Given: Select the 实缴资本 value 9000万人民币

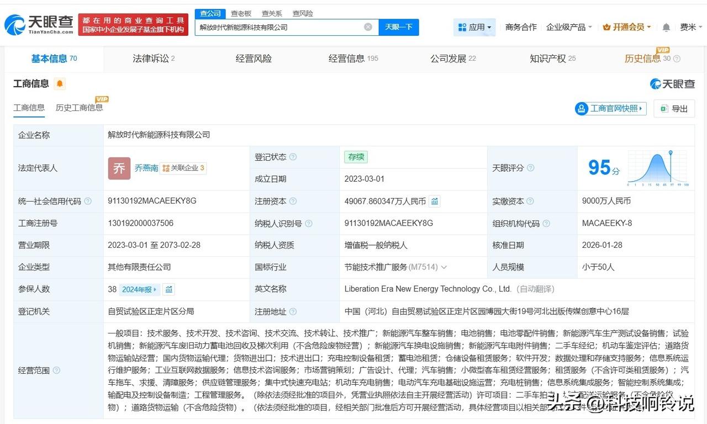Looking at the screenshot, I should (606, 202).
